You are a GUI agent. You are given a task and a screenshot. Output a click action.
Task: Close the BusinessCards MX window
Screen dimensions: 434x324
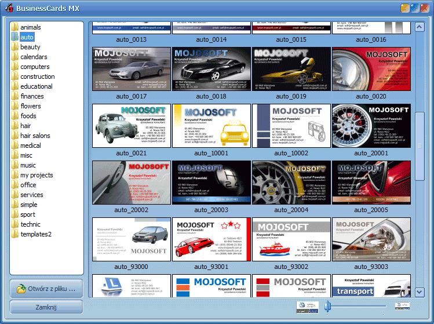coord(425,8)
